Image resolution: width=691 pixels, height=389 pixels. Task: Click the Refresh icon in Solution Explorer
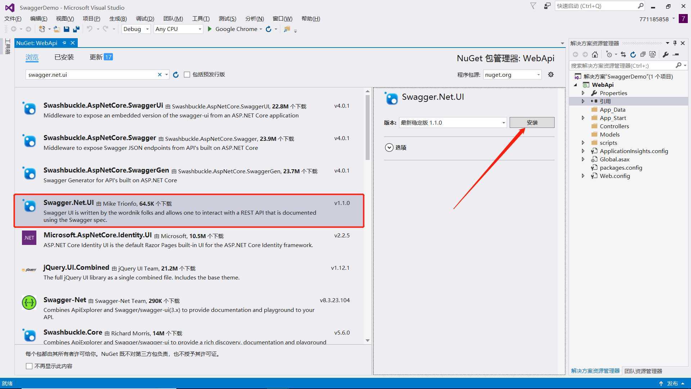click(x=633, y=54)
